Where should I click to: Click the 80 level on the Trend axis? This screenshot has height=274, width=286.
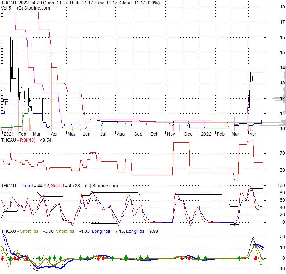[x=282, y=193]
